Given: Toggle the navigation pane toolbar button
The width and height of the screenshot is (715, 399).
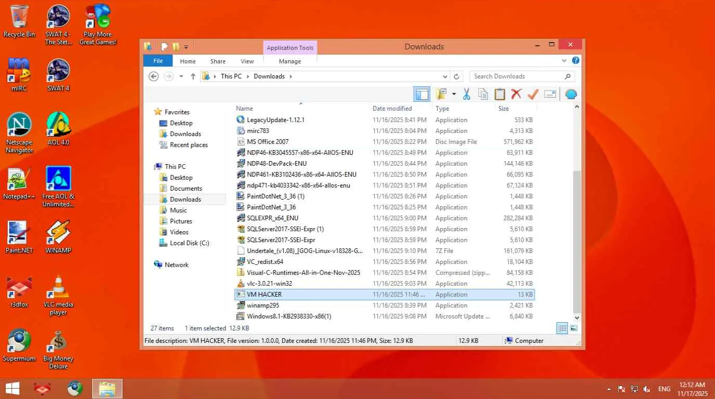Looking at the screenshot, I should point(422,94).
